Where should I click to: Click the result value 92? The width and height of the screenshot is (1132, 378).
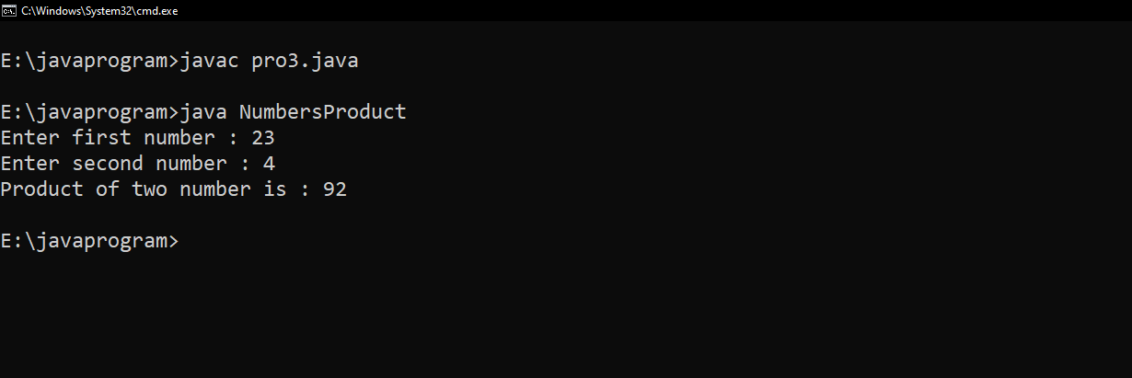(x=335, y=189)
